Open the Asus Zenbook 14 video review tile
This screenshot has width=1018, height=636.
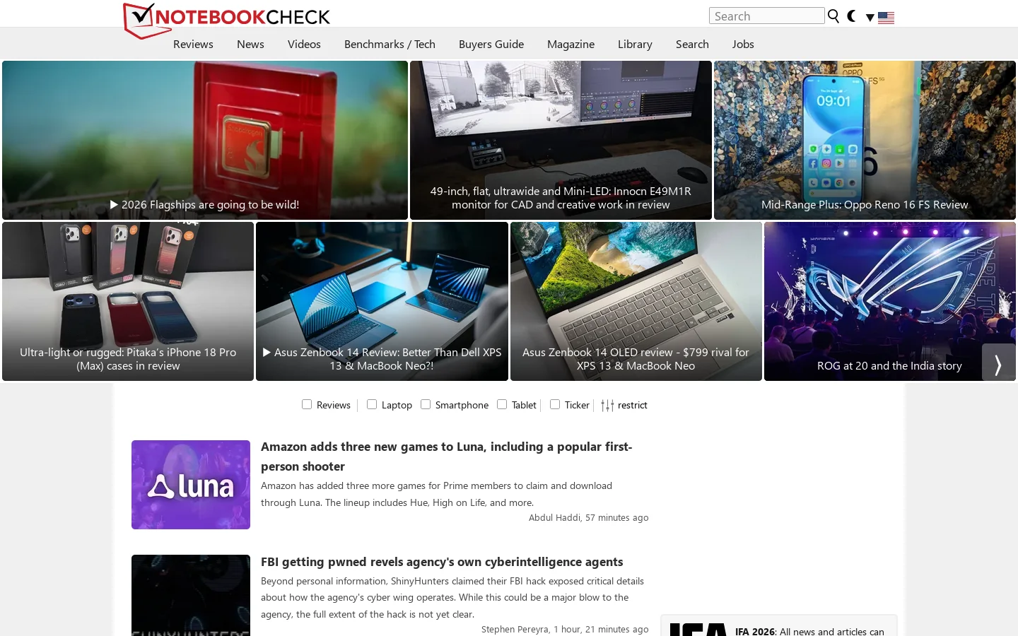pos(382,301)
